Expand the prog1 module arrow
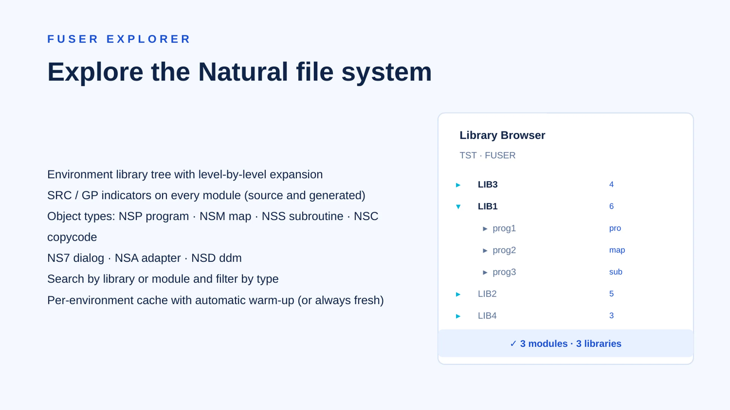This screenshot has width=730, height=410. coord(485,229)
